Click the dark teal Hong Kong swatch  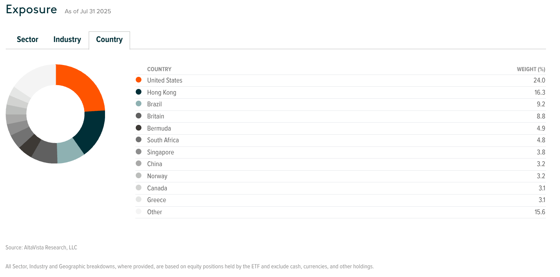point(138,92)
